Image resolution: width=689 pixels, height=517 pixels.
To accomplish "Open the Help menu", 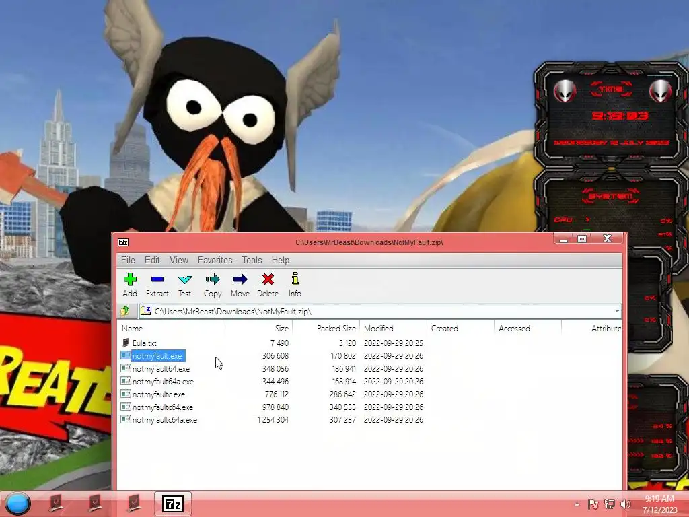I will (x=281, y=260).
